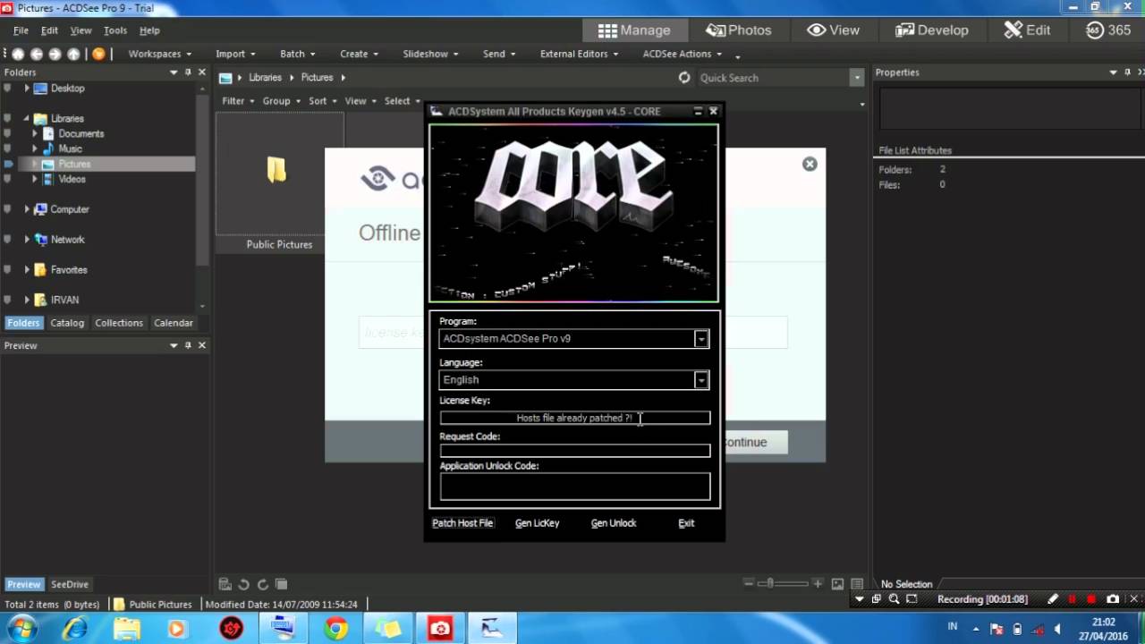The height and width of the screenshot is (644, 1145).
Task: Switch to the Calendar tab
Action: click(174, 323)
